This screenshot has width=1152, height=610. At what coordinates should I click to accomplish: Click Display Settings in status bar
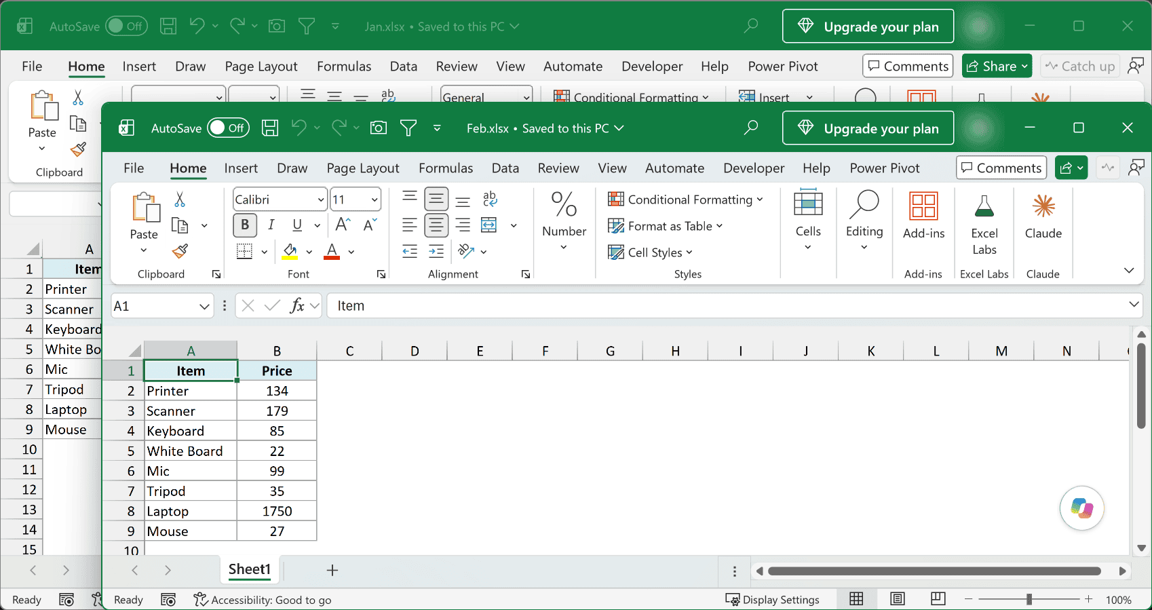pos(773,600)
